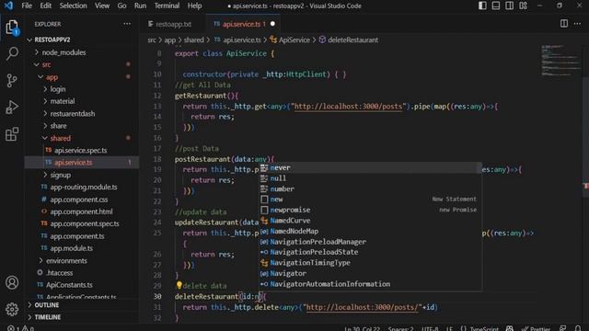Click deleteRestaurant in the breadcrumb
The image size is (589, 331).
point(352,40)
